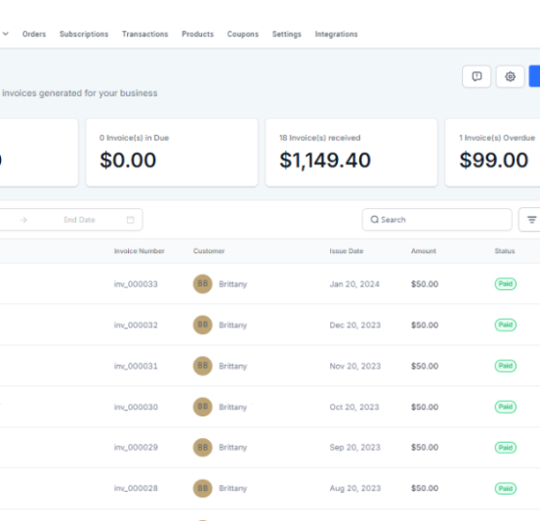Viewport: 540px width, 521px height.
Task: Click the Sep 20, 2023 issue date
Action: click(x=354, y=448)
